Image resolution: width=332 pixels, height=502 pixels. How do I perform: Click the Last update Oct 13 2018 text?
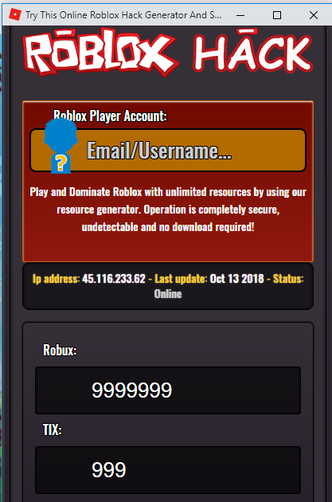209,279
